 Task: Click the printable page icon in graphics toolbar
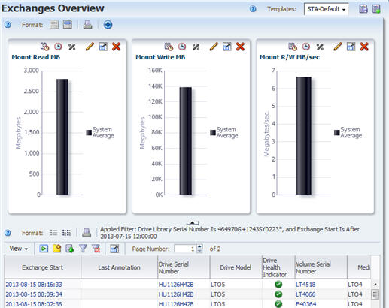click(x=87, y=25)
